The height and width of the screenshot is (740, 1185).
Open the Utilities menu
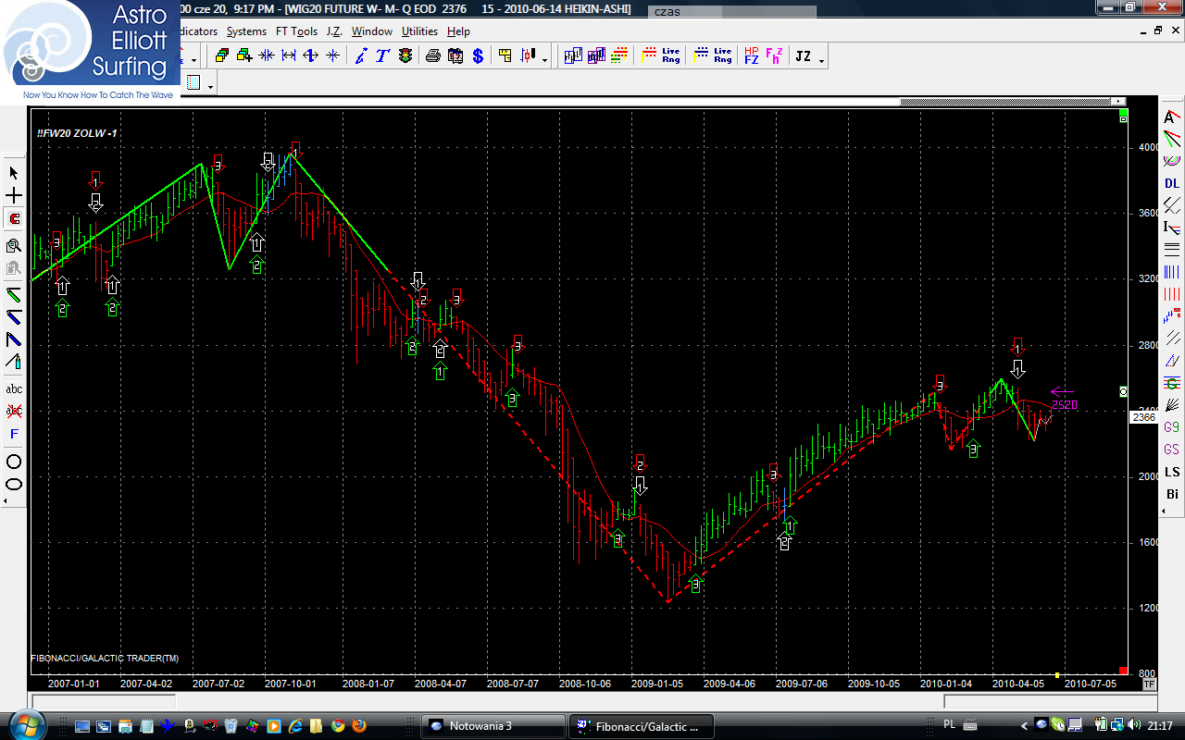tap(419, 31)
